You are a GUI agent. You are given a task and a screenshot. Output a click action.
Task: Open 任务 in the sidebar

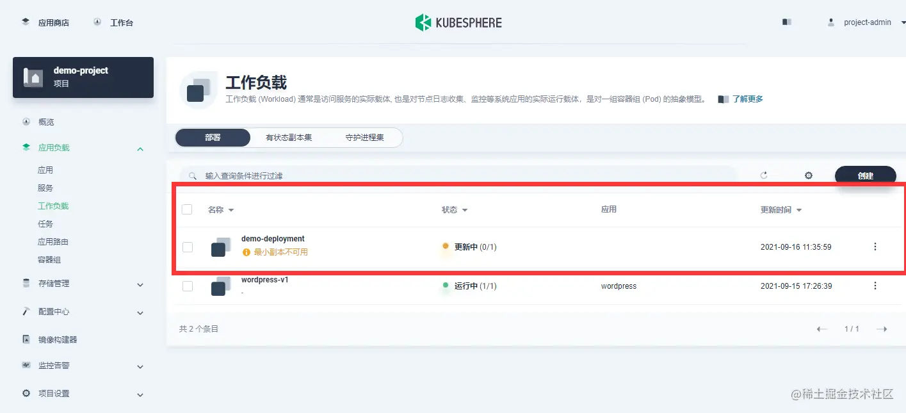point(45,223)
